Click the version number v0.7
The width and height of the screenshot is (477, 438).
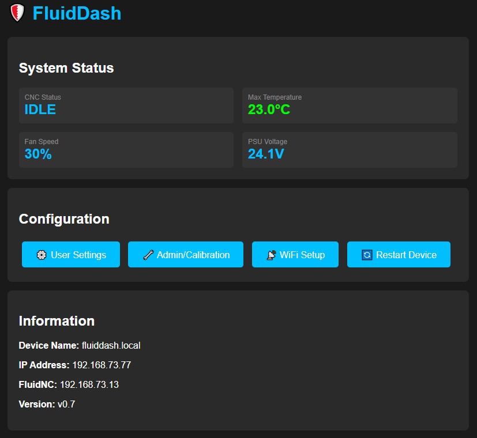pos(66,404)
